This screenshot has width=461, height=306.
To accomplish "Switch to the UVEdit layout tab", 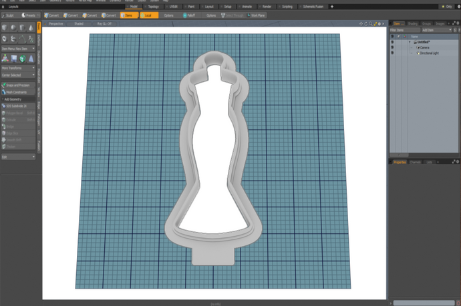I will (174, 7).
